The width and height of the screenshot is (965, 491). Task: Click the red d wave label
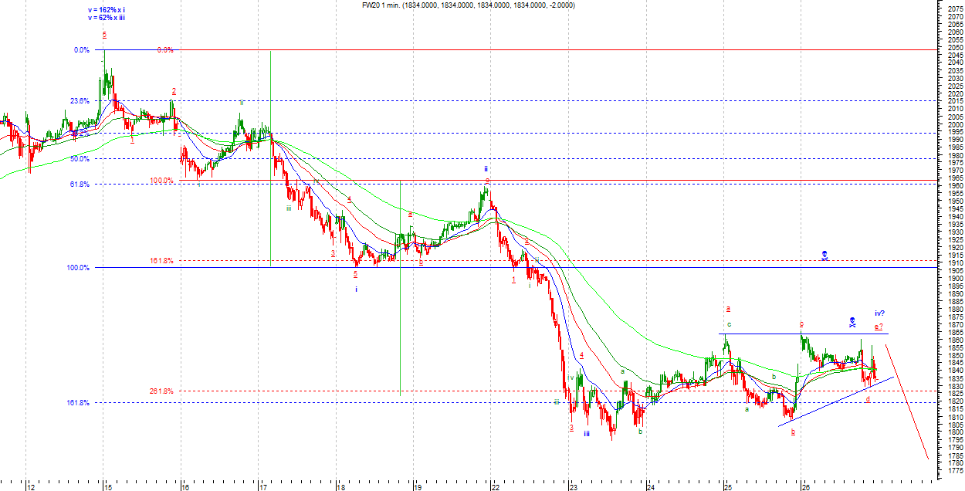click(868, 399)
